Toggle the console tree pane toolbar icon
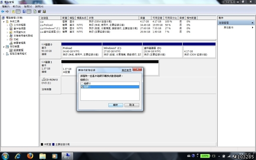This screenshot has width=256, height=160. [18, 12]
